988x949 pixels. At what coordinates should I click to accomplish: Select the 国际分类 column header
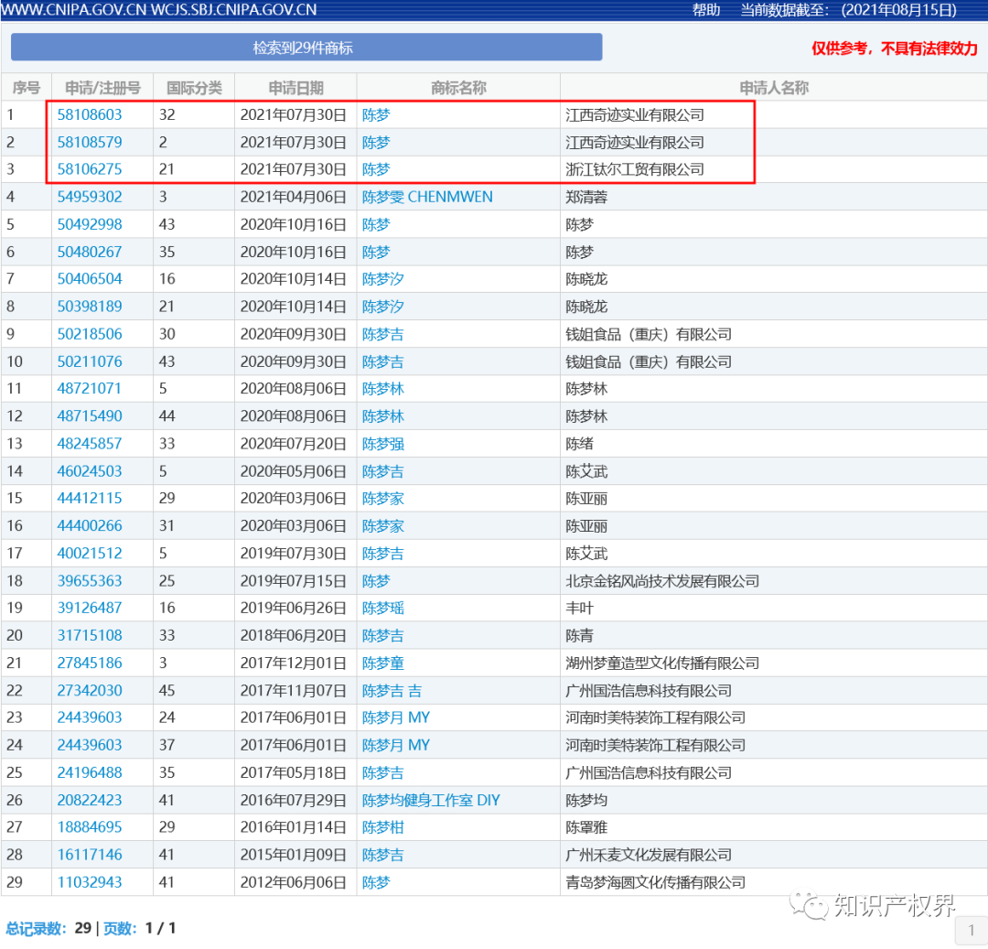pos(194,88)
